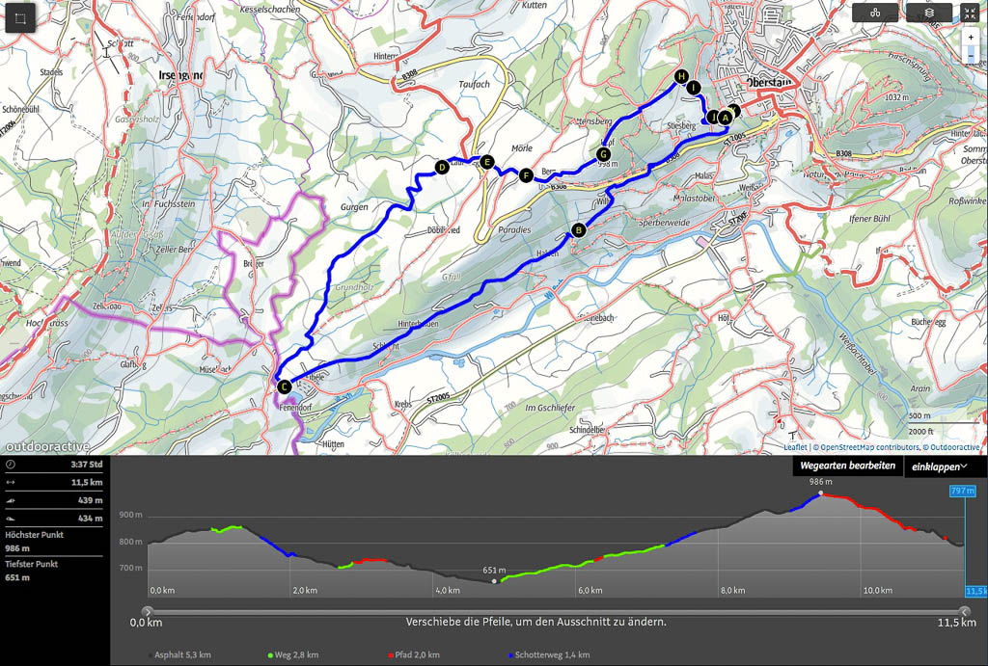
Task: Zoom out of the map
Action: (970, 56)
